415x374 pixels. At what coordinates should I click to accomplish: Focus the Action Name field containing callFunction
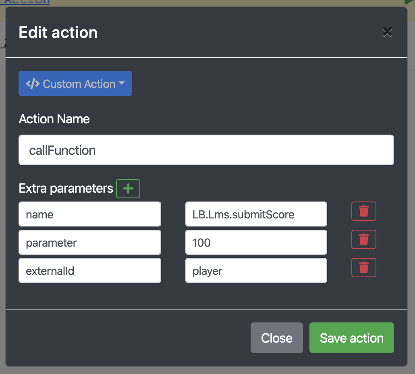coord(206,150)
